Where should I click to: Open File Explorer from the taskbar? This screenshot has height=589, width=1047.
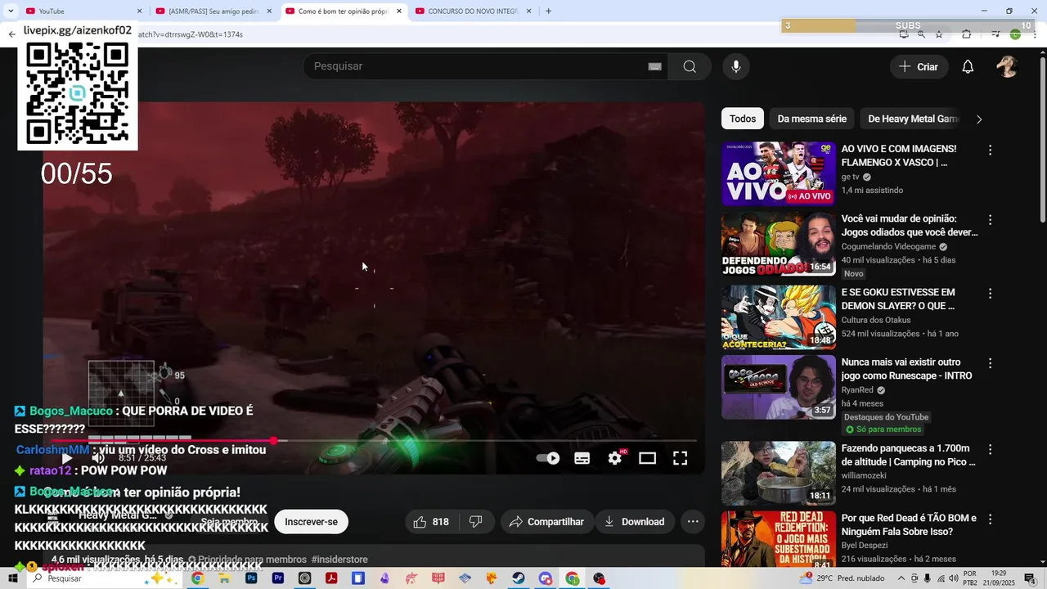224,578
